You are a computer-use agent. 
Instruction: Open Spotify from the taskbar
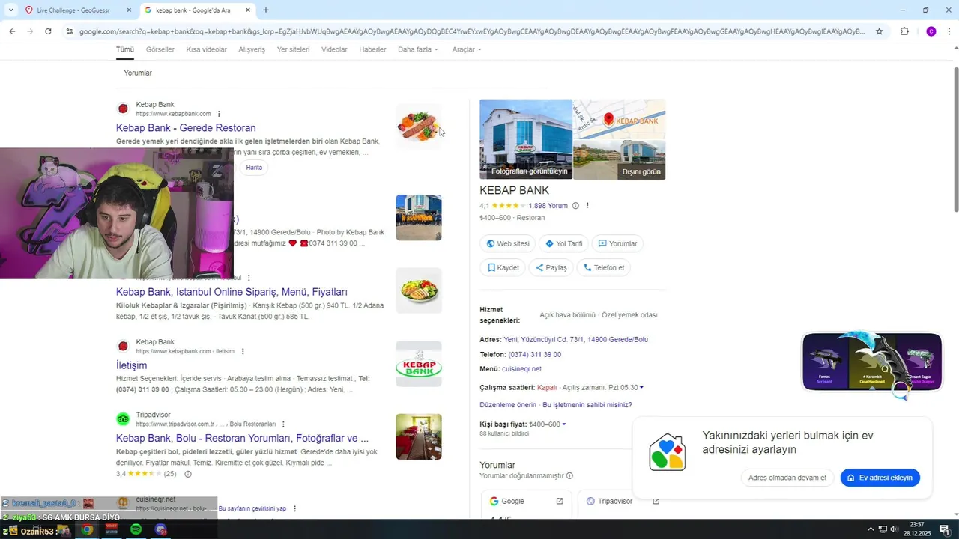click(x=136, y=529)
